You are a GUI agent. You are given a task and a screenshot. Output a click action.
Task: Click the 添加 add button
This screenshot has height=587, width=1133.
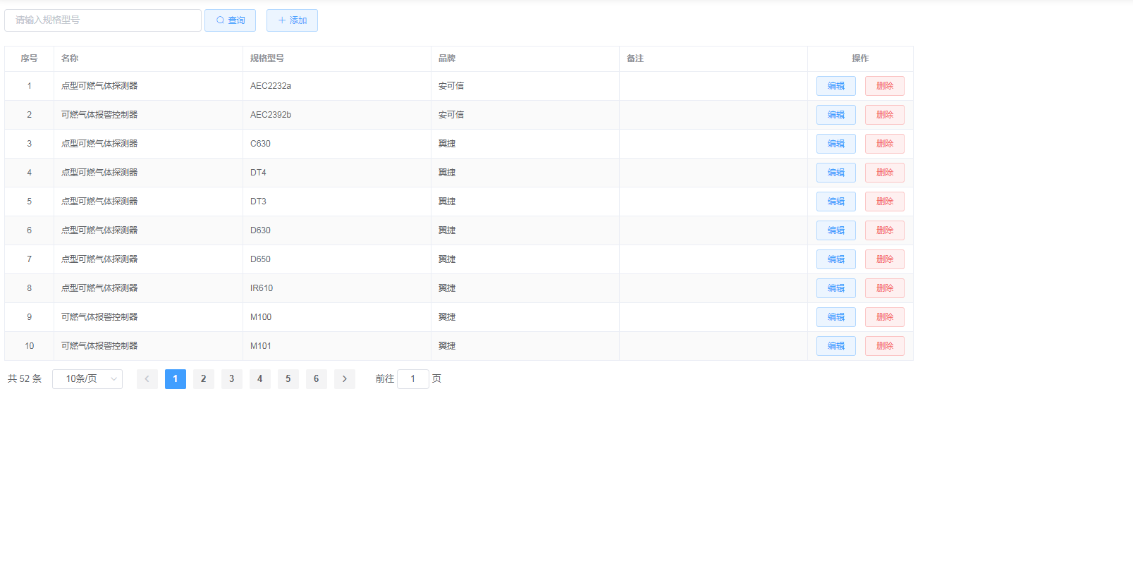[292, 20]
